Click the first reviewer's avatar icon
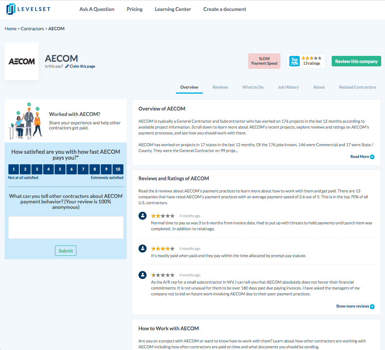385x350 pixels. 142,216
